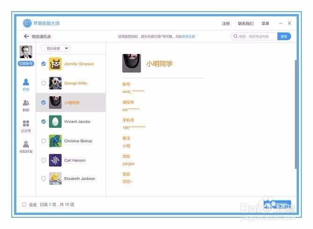313x229 pixels.
Task: Select Elizabeth Jackson name in contact list
Action: coord(79,179)
